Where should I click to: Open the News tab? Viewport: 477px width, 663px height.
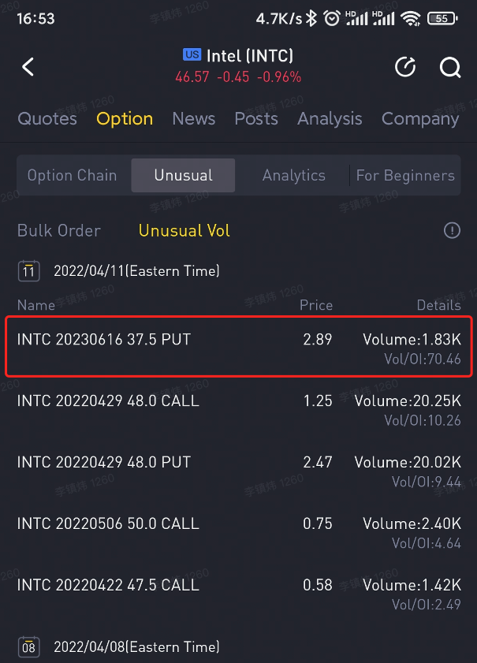point(193,119)
